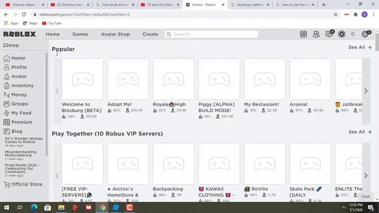Click the Roblox logo

pyautogui.click(x=20, y=34)
